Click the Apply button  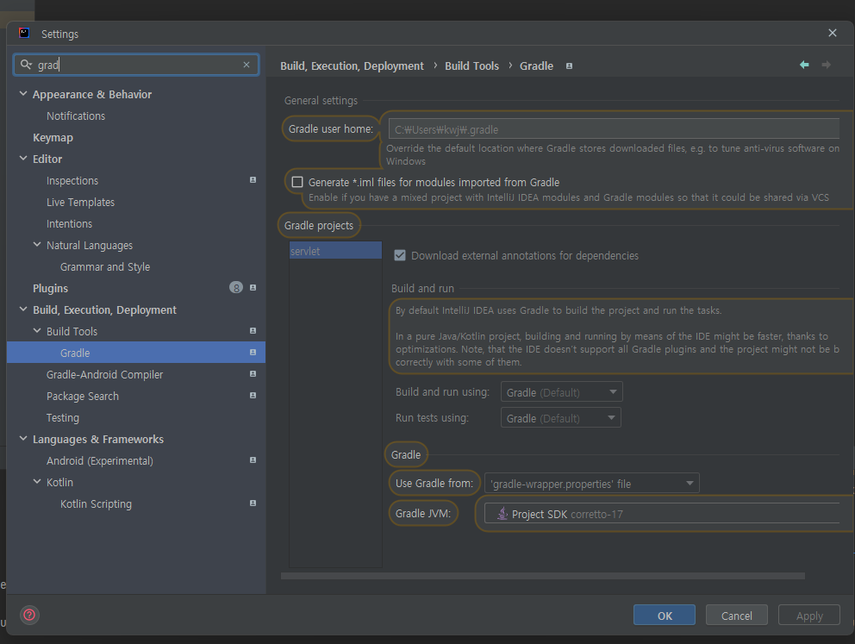tap(809, 615)
